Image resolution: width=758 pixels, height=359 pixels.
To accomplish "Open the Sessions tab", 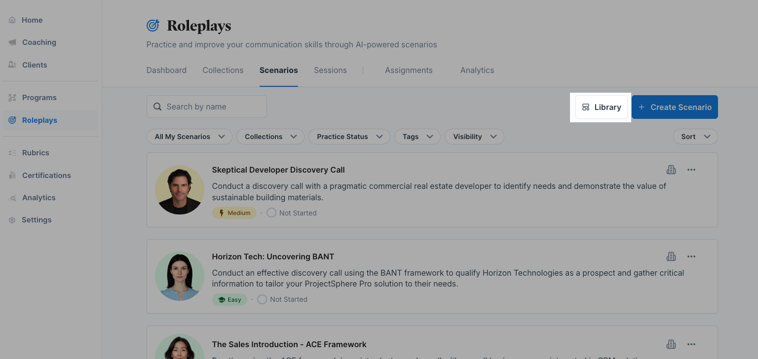I will coord(330,71).
